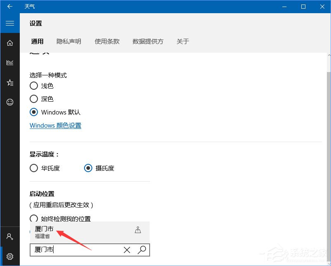Clear search text with the X icon

point(127,250)
